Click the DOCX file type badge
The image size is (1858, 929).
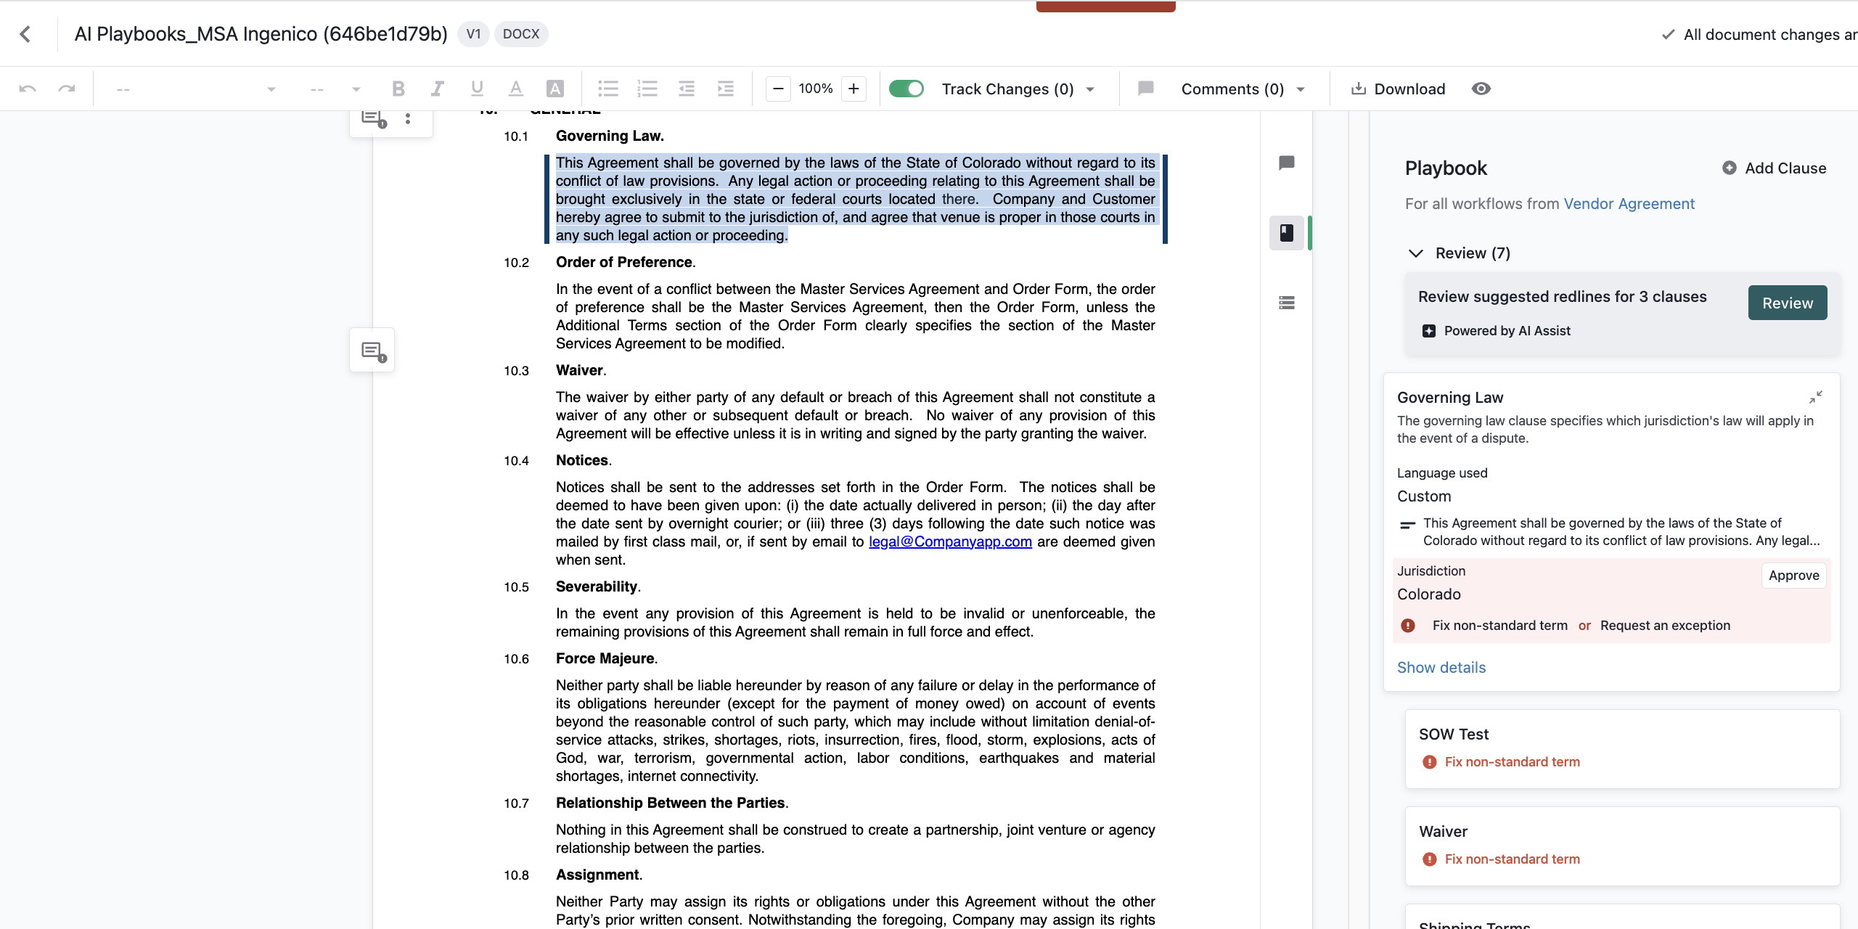tap(521, 34)
